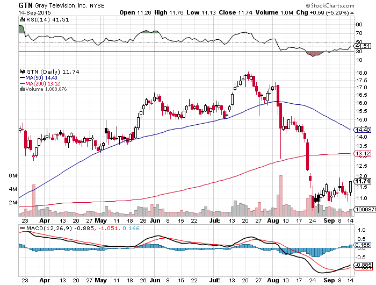Viewport: 376px width, 285px height.
Task: Click the last white candlestick on Sep 14
Action: click(x=351, y=187)
